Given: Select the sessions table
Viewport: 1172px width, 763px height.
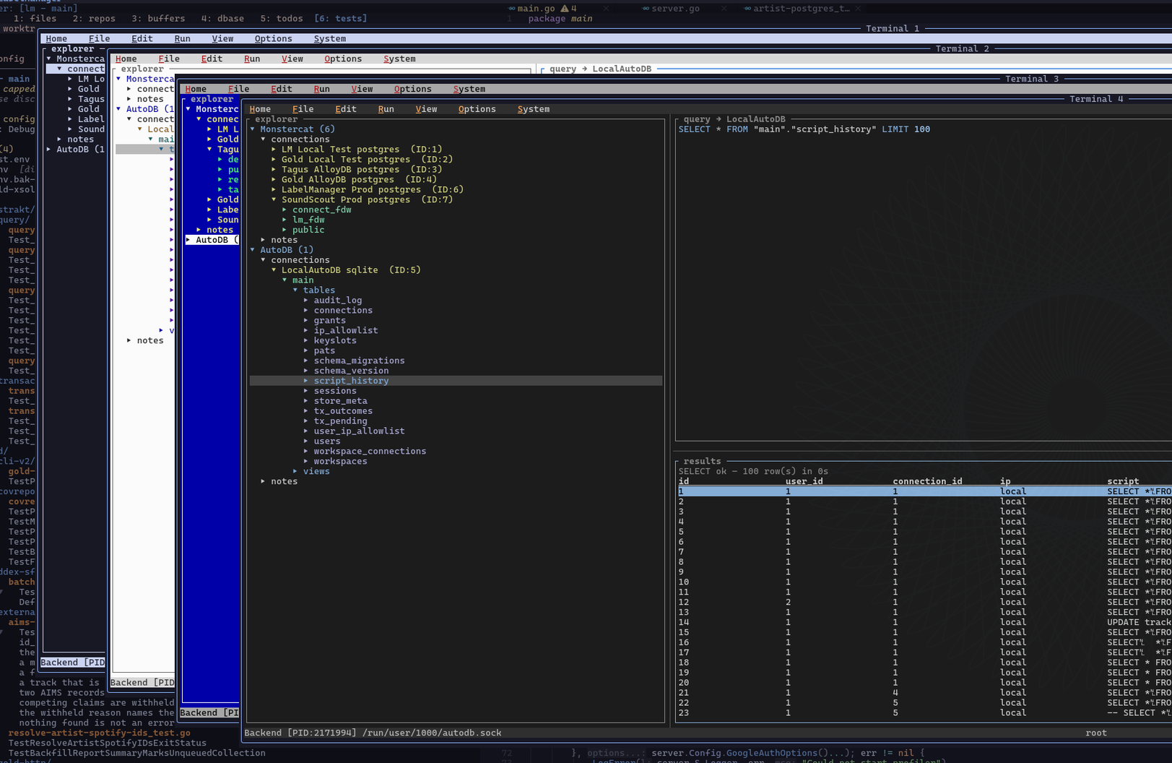Looking at the screenshot, I should pos(335,392).
